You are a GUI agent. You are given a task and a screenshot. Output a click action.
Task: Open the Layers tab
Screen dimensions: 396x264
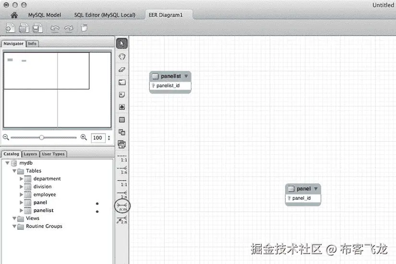pos(30,154)
